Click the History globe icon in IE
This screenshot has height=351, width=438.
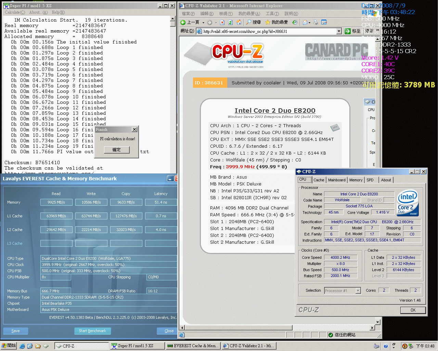tap(295, 22)
